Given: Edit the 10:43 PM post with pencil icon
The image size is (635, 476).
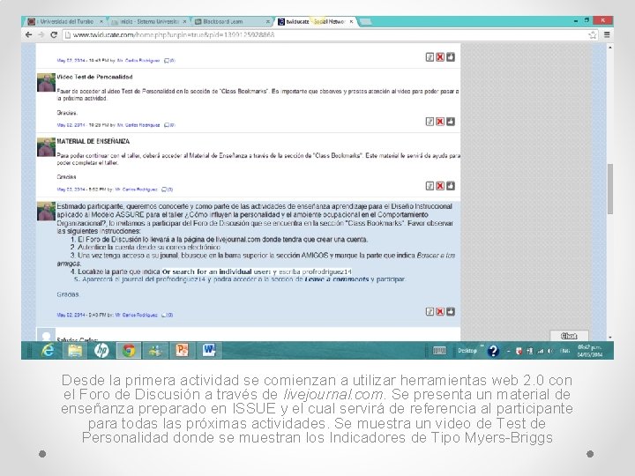Looking at the screenshot, I should pyautogui.click(x=430, y=57).
